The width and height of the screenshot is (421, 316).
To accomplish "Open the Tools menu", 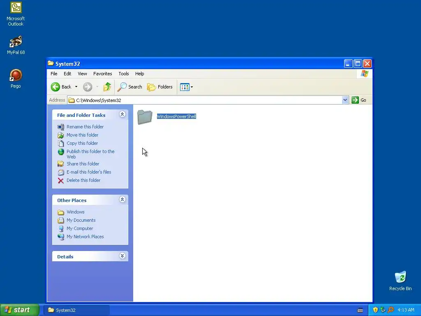I will [123, 74].
